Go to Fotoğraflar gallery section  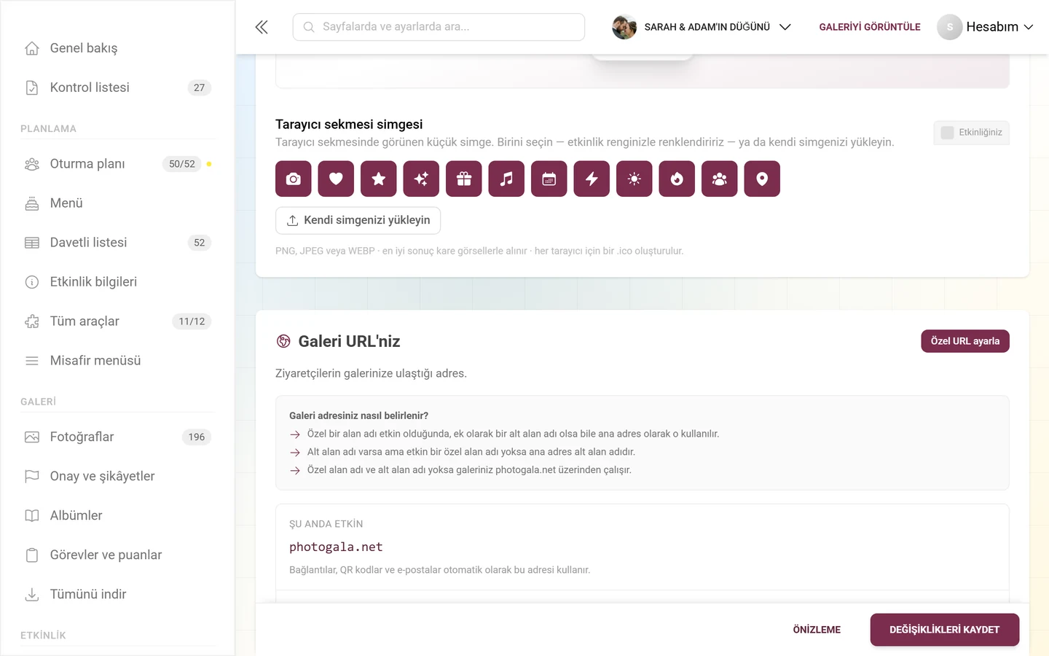pyautogui.click(x=117, y=437)
